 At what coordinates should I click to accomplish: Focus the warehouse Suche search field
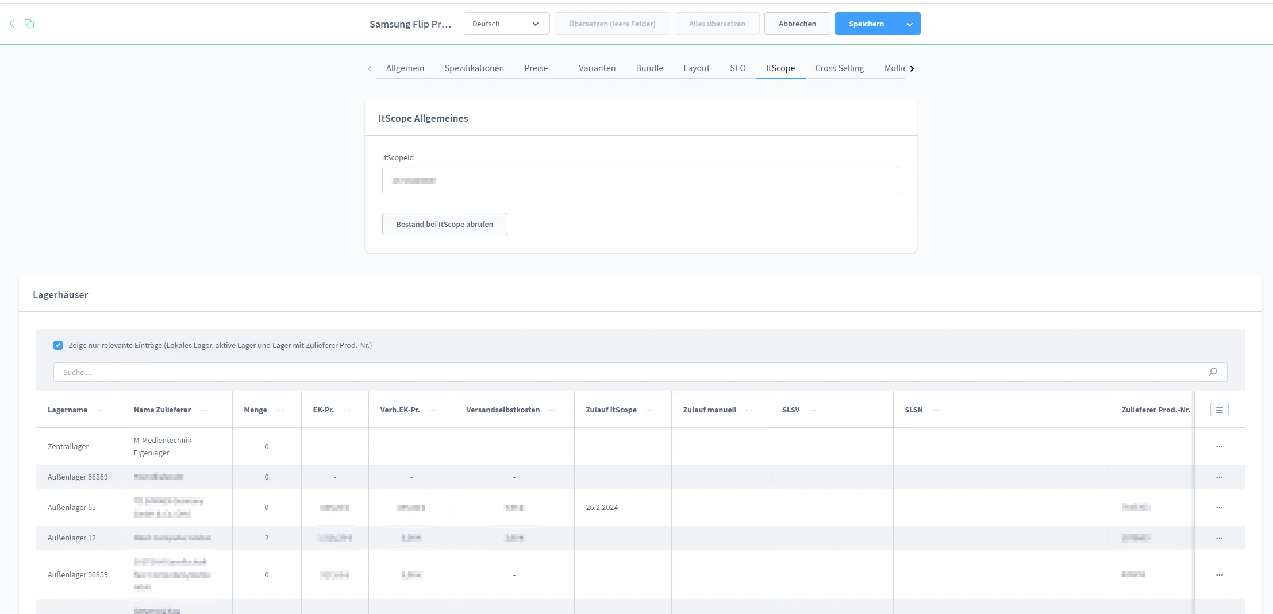(626, 372)
